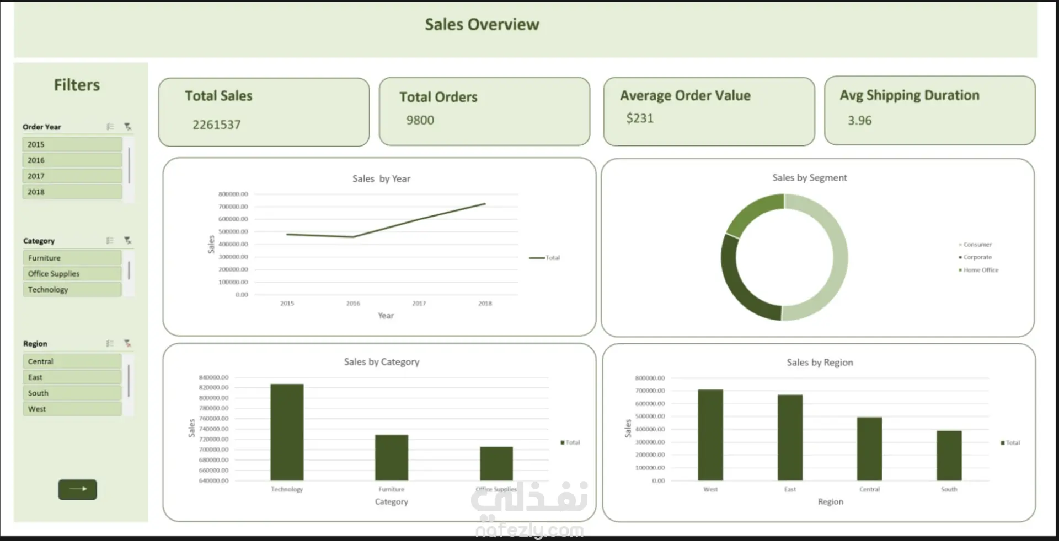Click the Sales Overview title

482,24
